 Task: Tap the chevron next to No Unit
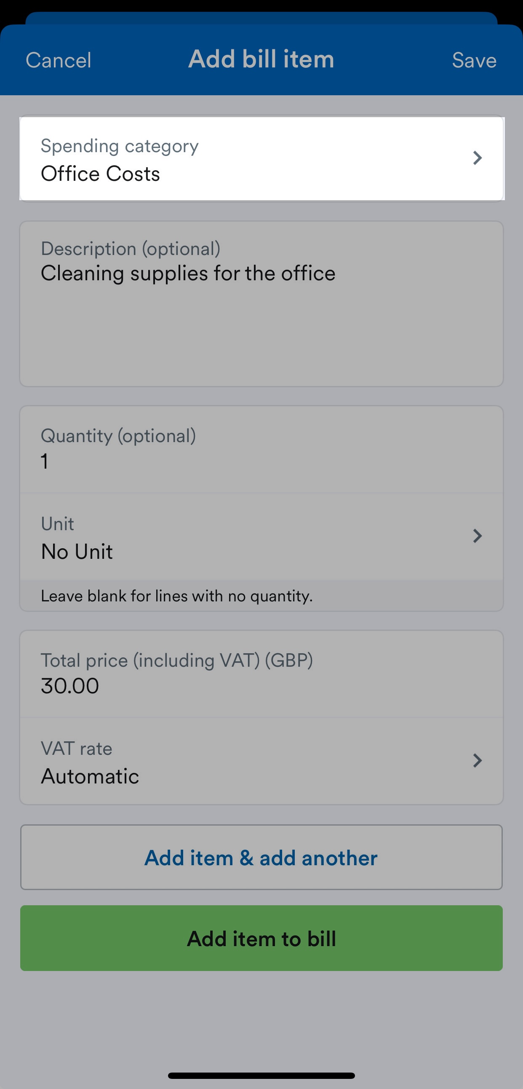point(478,536)
